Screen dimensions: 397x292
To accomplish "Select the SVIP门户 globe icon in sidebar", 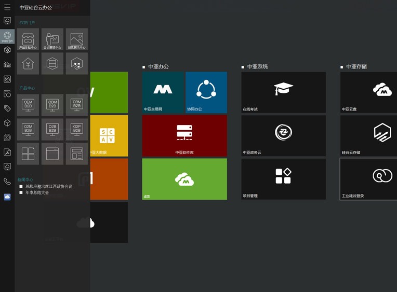I will (7, 36).
